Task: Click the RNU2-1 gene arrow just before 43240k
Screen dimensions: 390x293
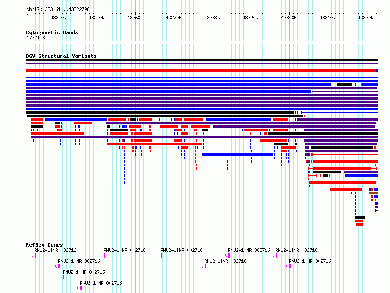Action: coord(57,266)
